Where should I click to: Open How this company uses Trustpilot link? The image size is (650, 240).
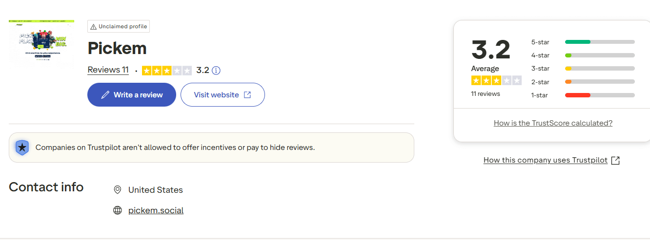[545, 160]
